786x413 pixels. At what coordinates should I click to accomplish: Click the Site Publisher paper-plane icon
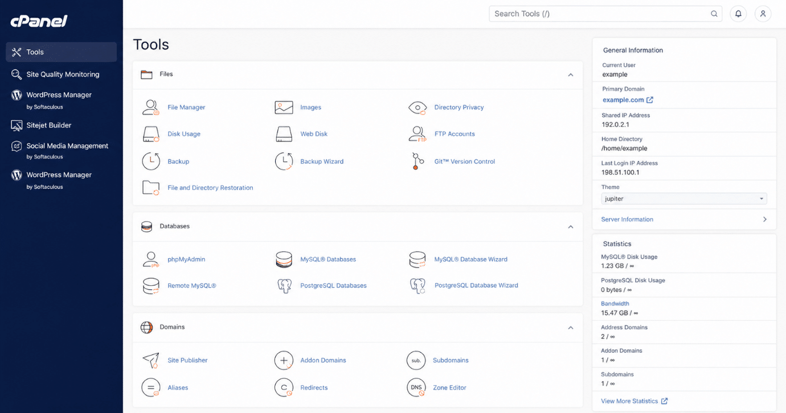point(151,360)
